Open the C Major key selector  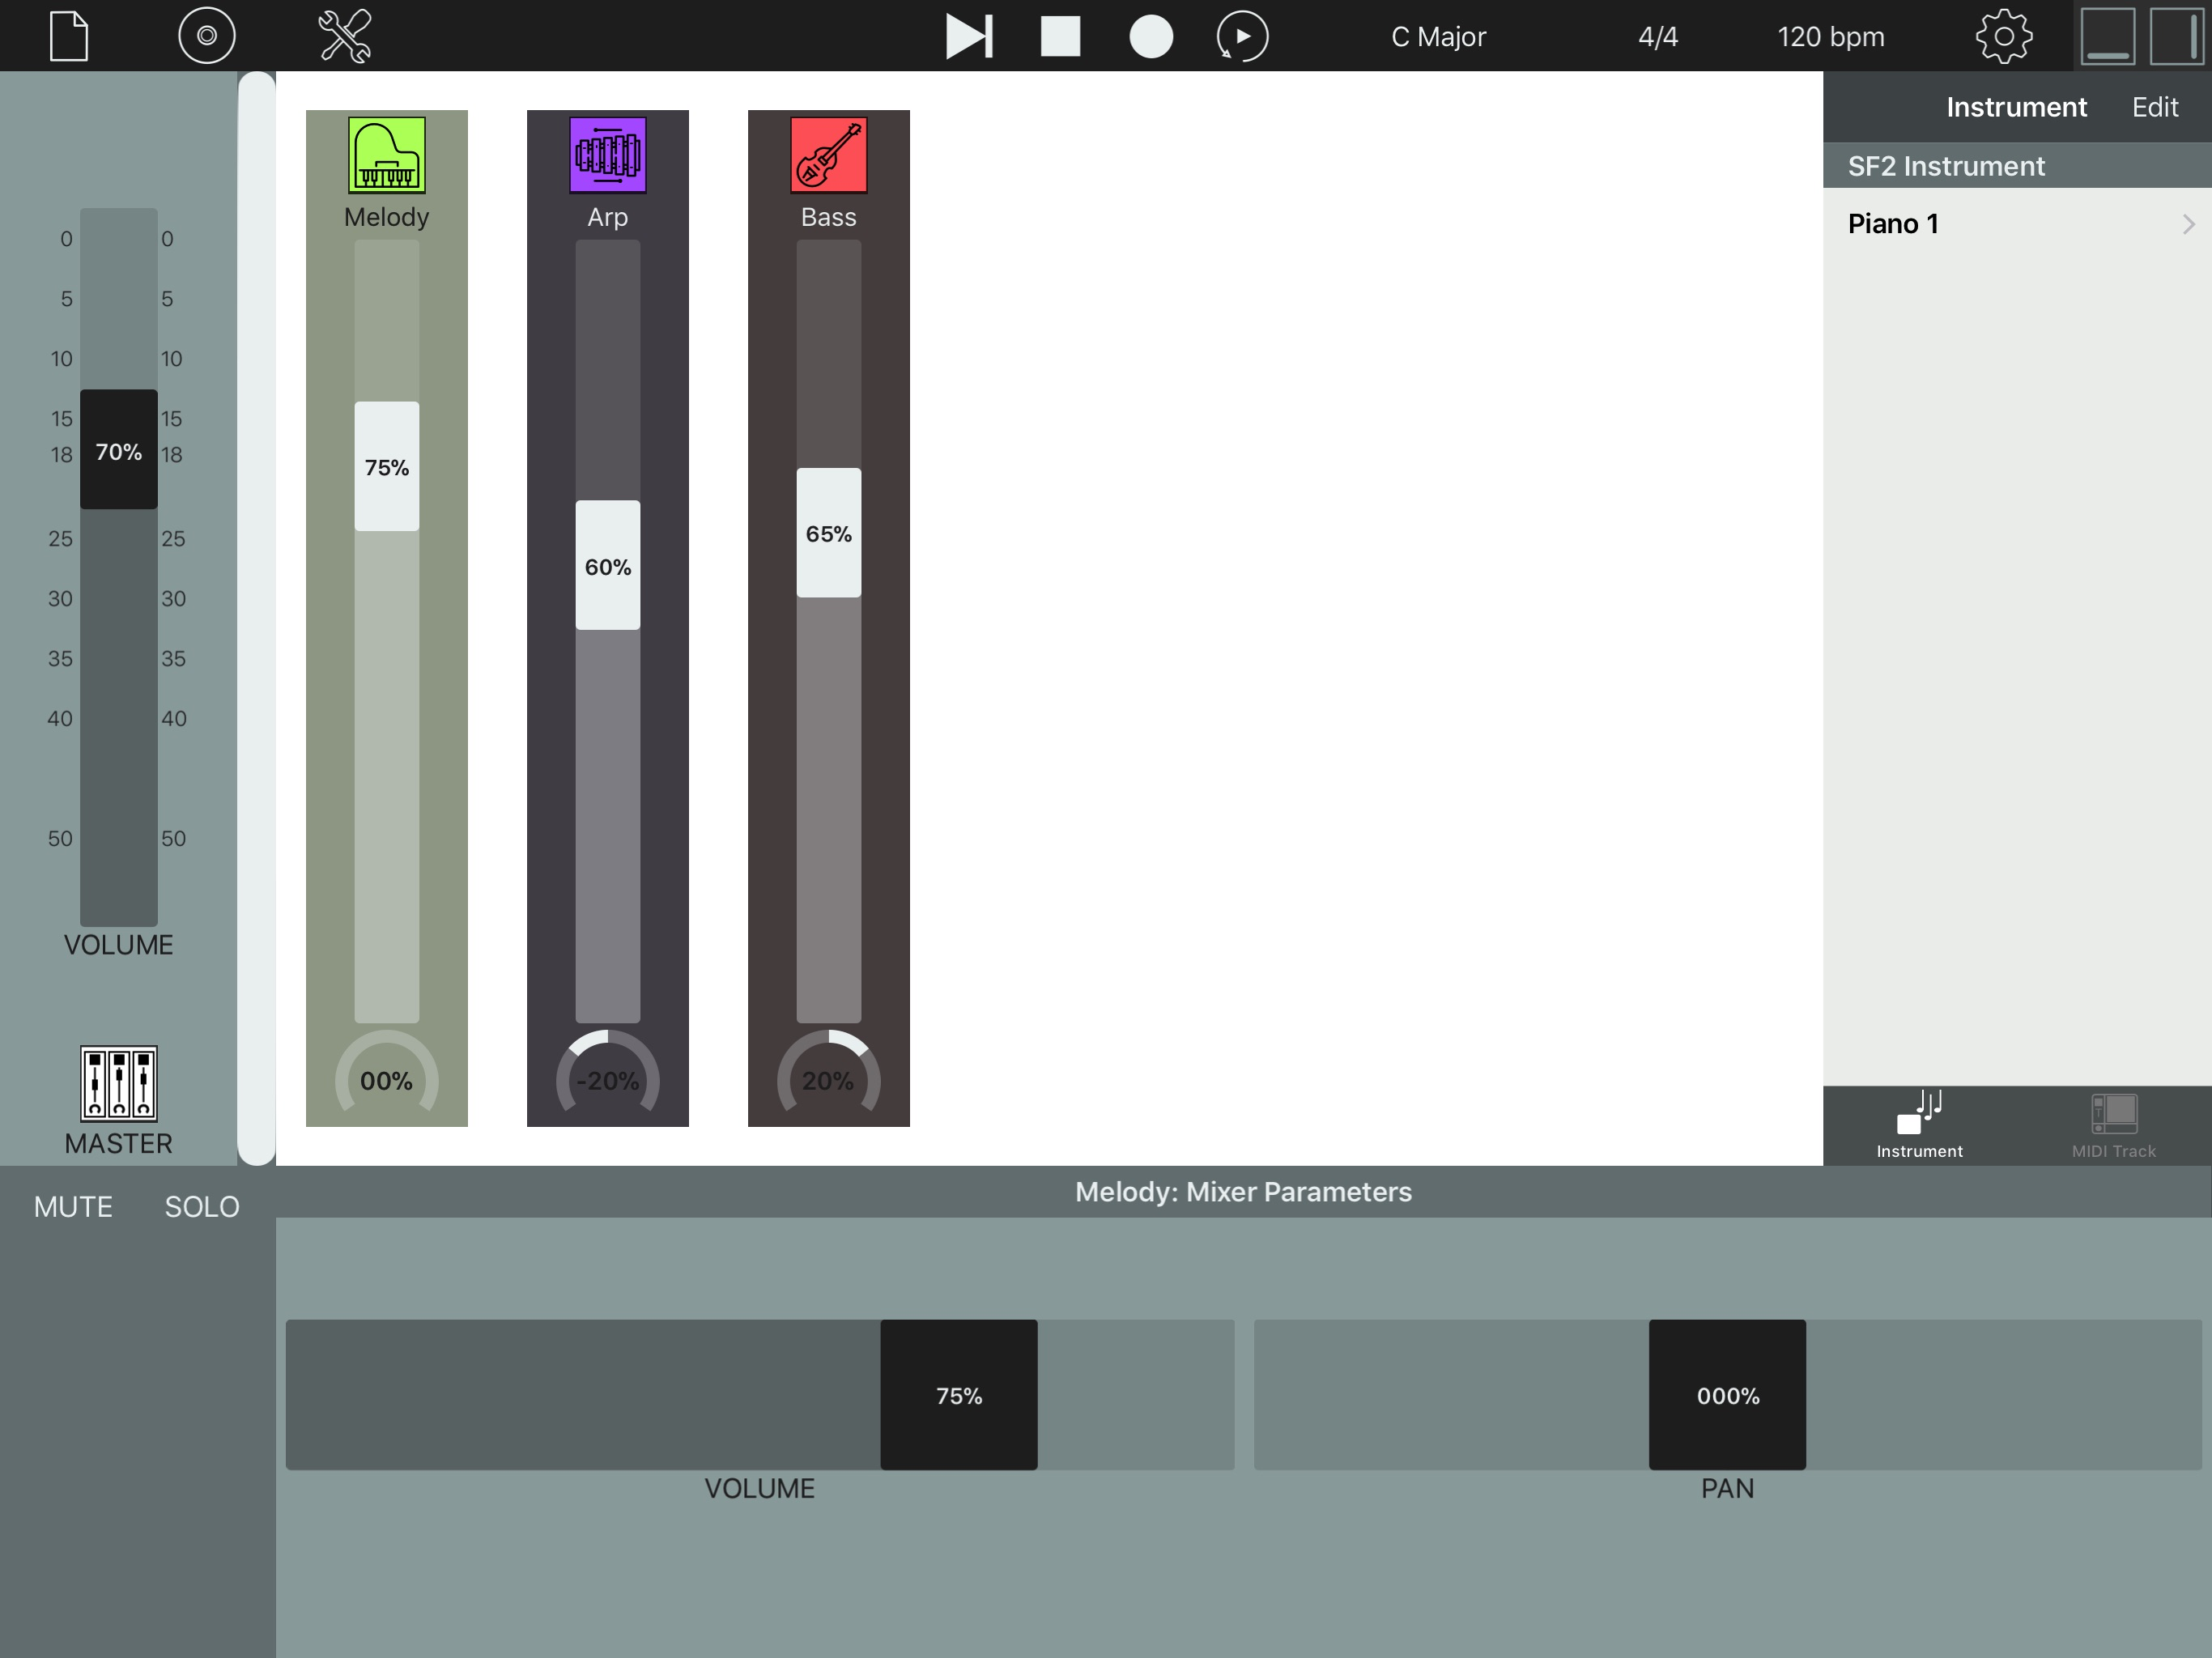point(1437,37)
